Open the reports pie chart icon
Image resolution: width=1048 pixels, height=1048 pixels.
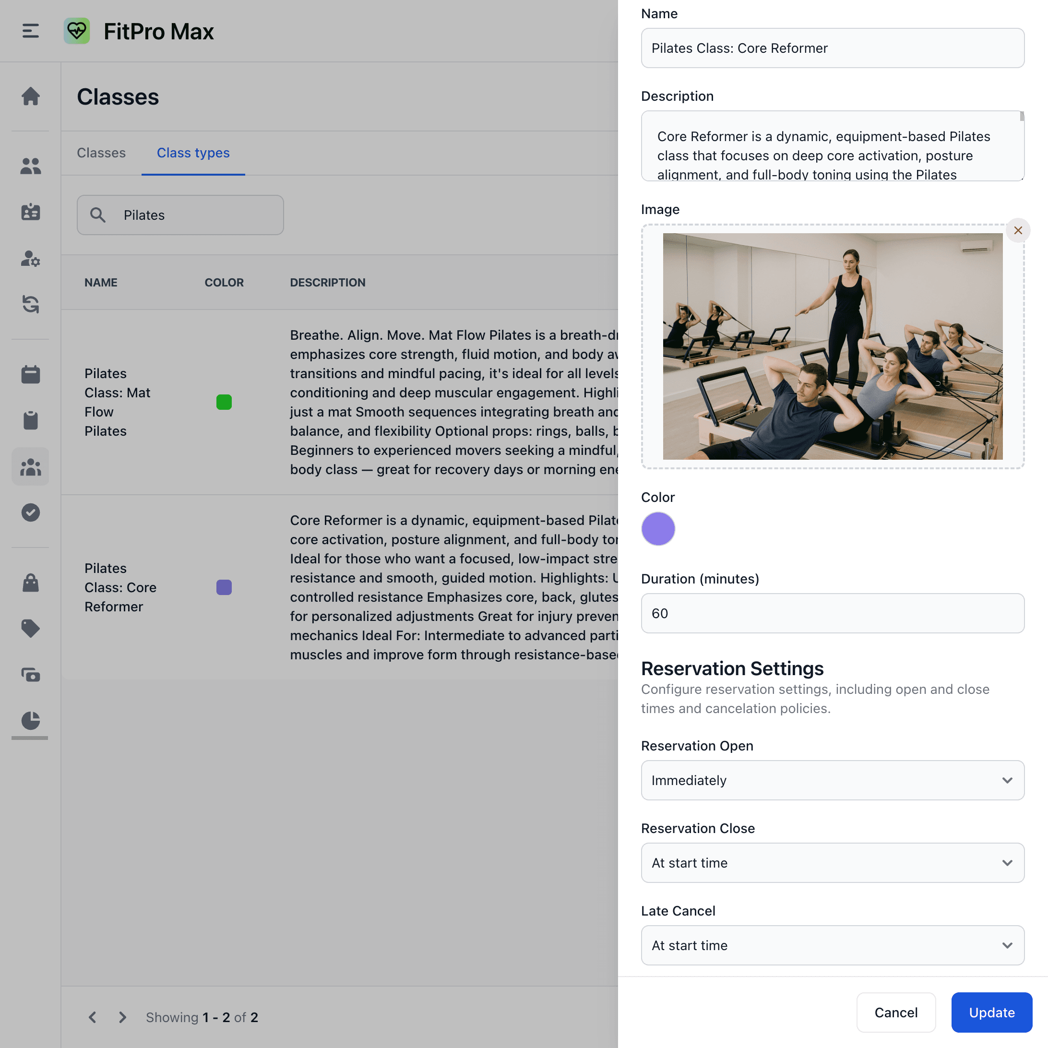[30, 721]
